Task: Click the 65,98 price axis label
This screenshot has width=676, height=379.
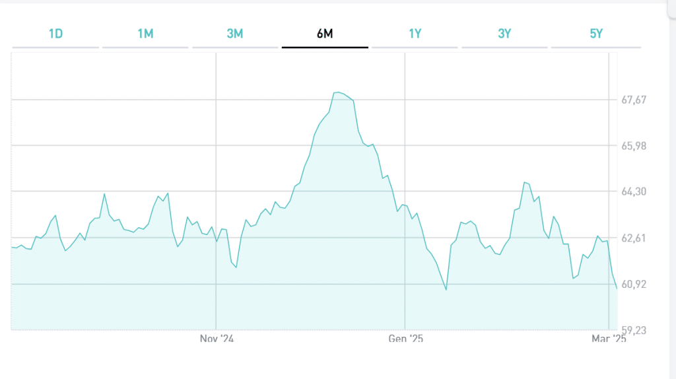Action: click(x=634, y=147)
